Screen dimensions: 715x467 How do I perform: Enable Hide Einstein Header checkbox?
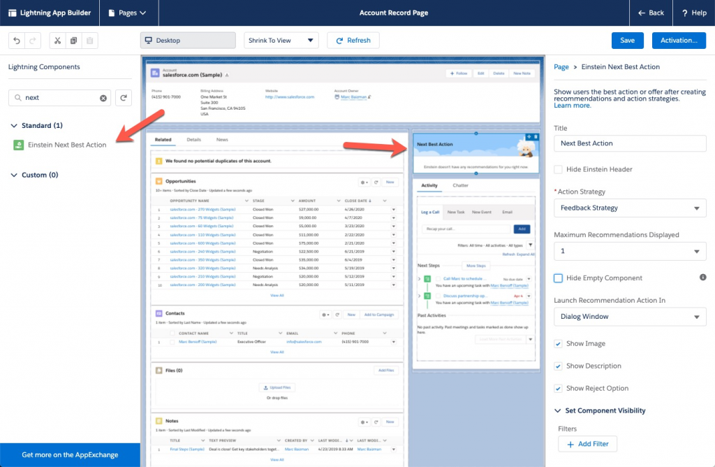tap(558, 169)
